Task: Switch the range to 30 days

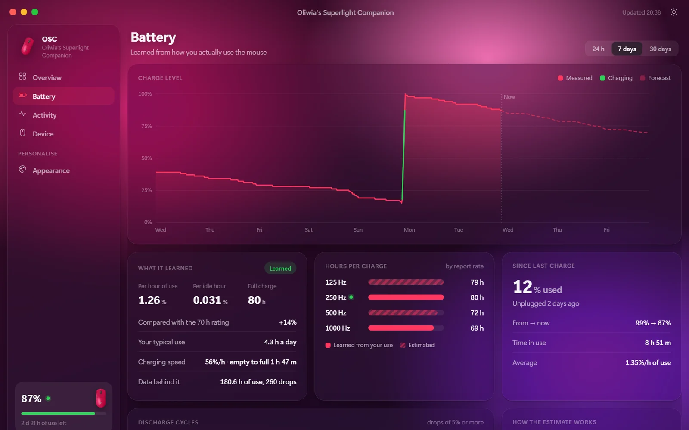Action: coord(660,49)
